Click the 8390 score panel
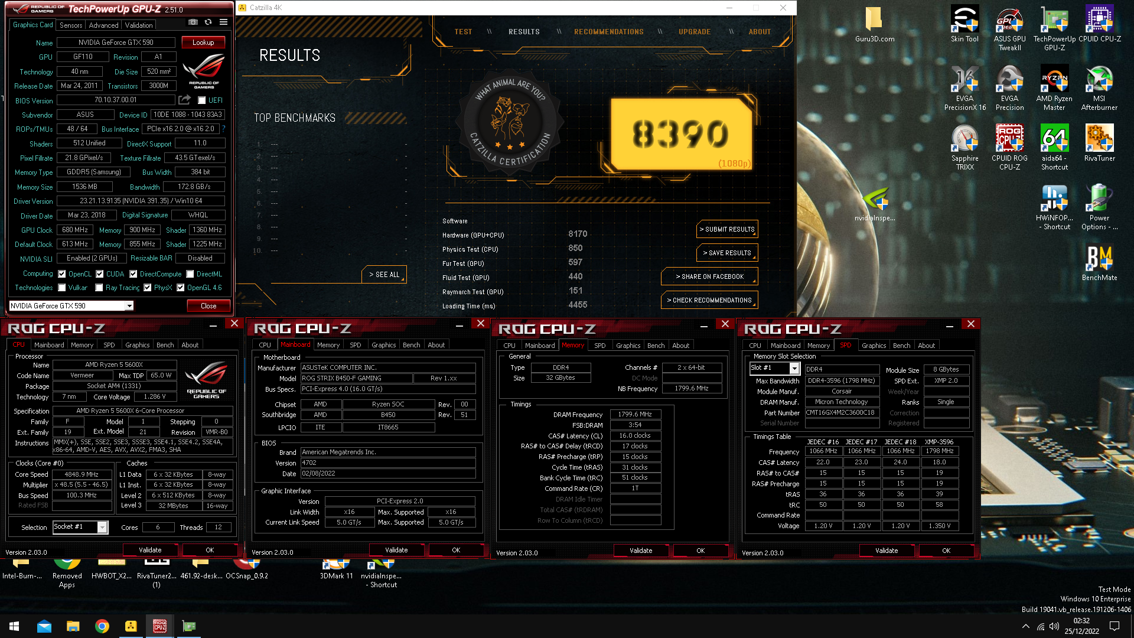Image resolution: width=1134 pixels, height=638 pixels. tap(681, 134)
